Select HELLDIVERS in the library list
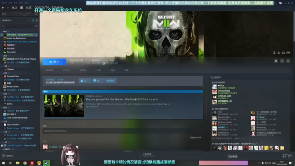 coord(13,125)
